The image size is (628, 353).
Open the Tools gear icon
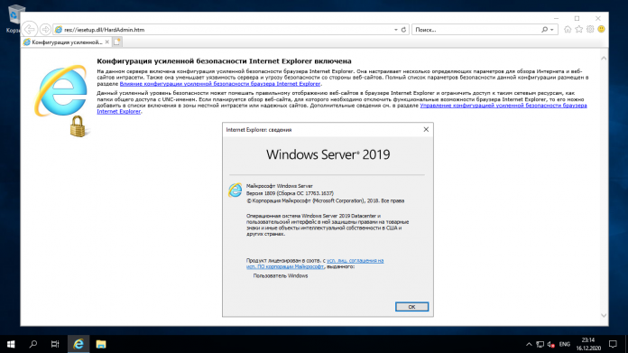point(590,29)
